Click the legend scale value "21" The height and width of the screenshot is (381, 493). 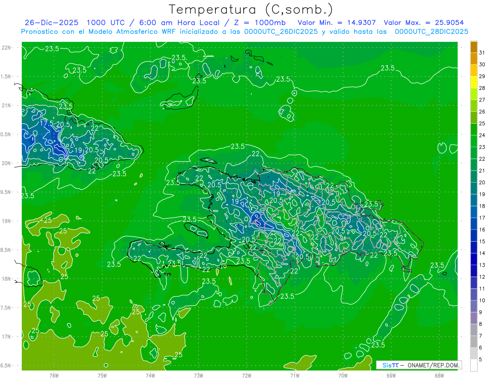point(482,171)
